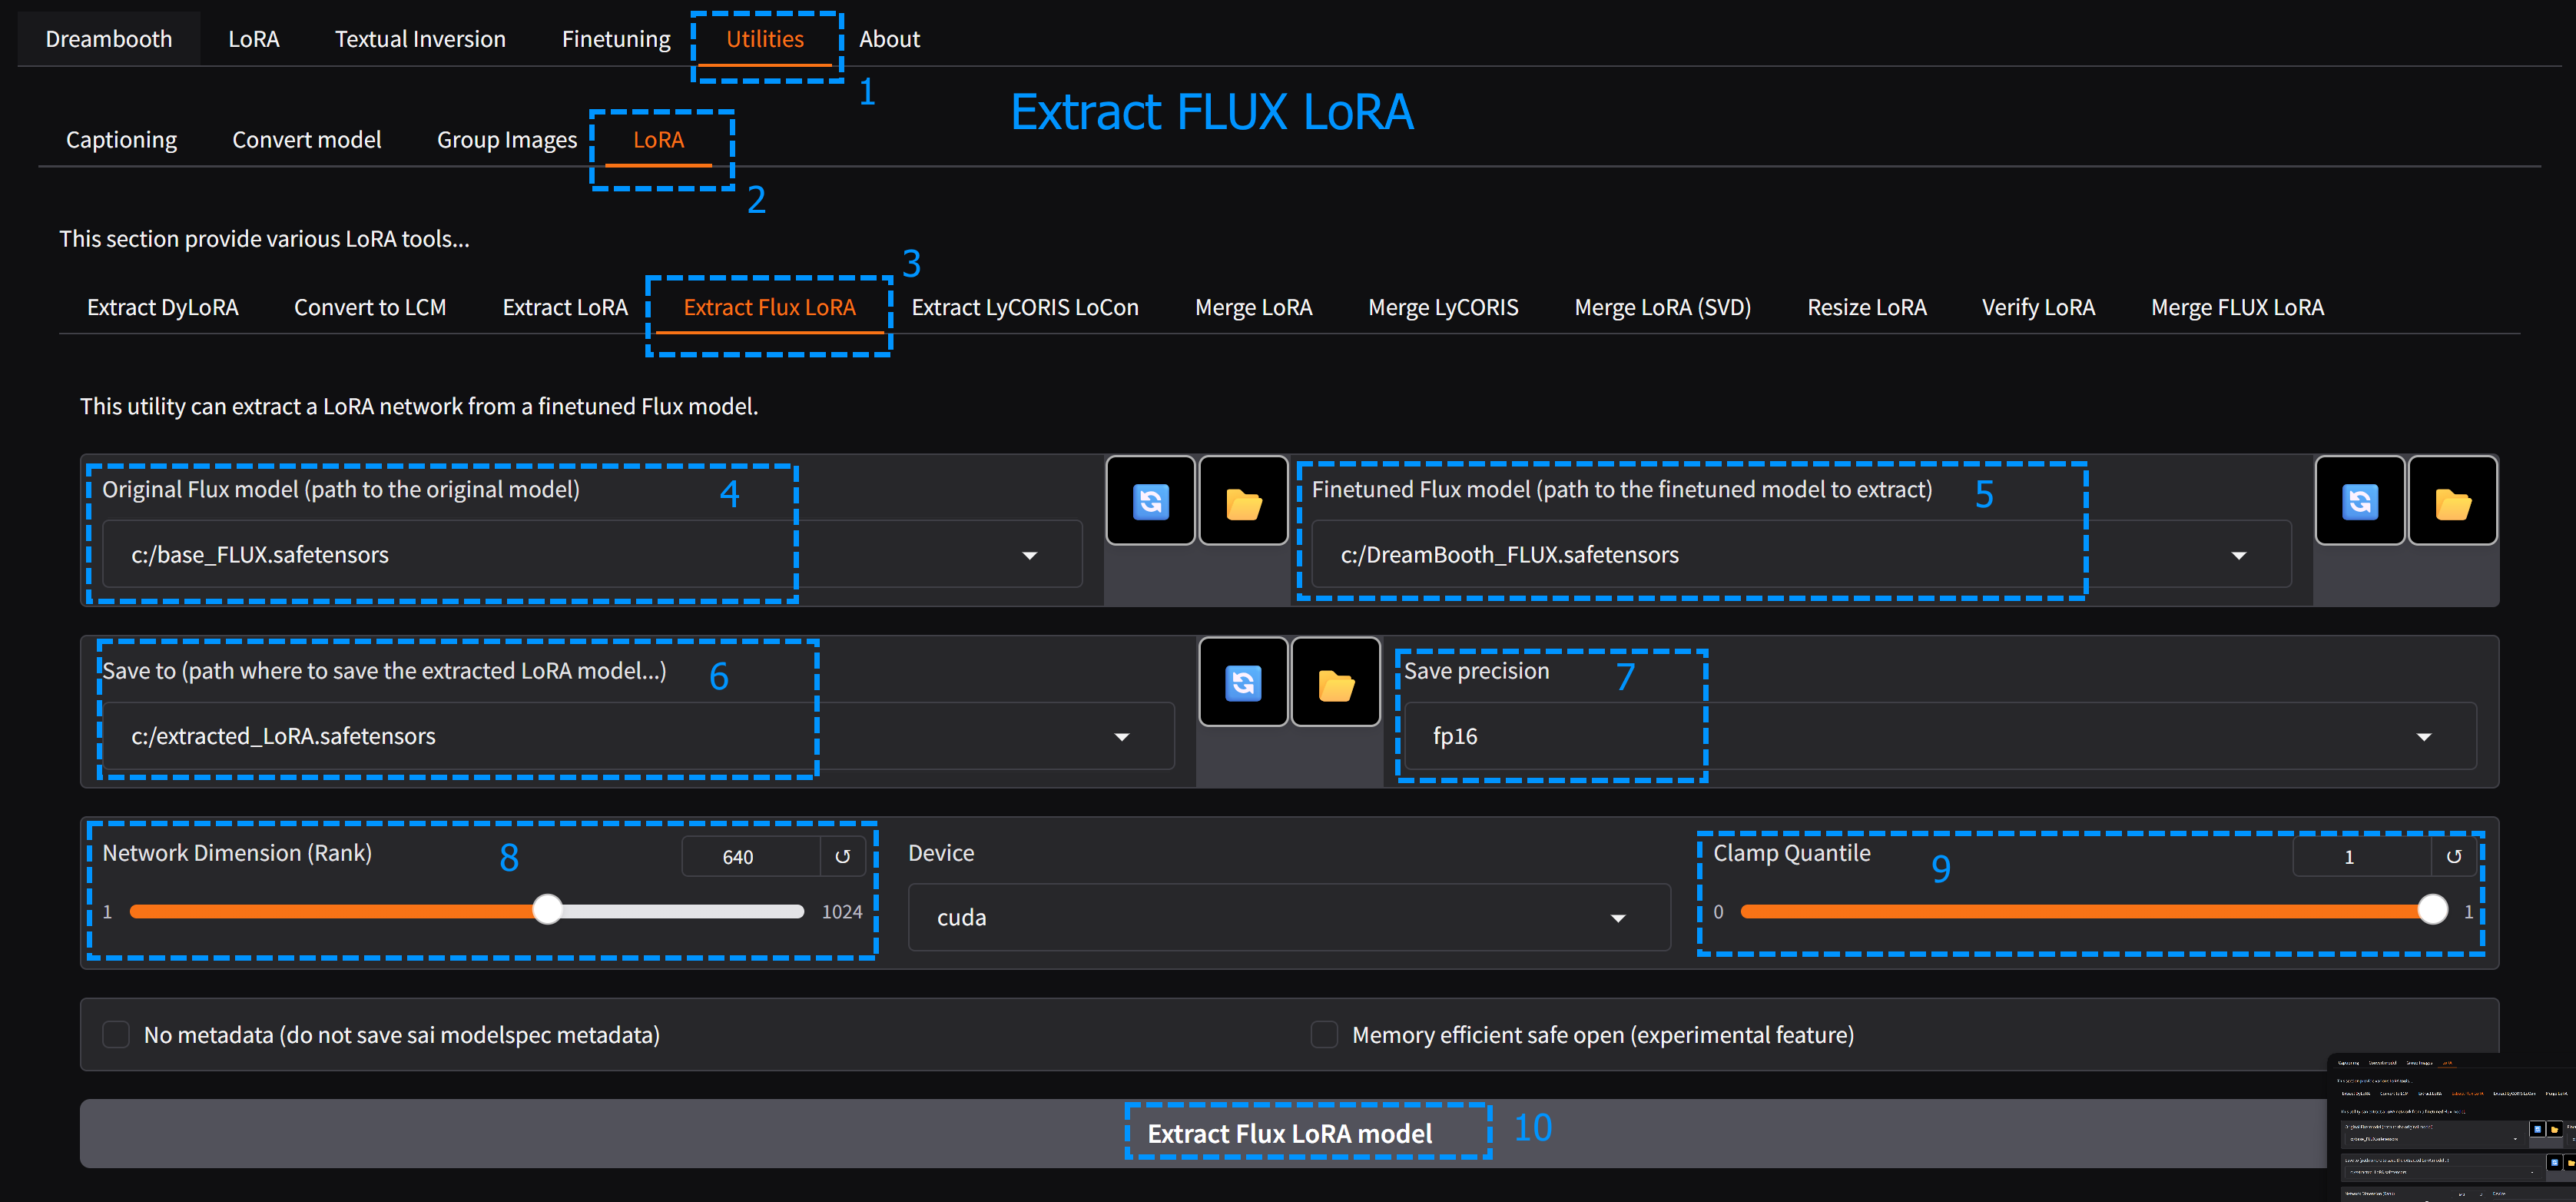Image resolution: width=2576 pixels, height=1202 pixels.
Task: Select the LoRA sub-tab under Utilities
Action: 658,140
